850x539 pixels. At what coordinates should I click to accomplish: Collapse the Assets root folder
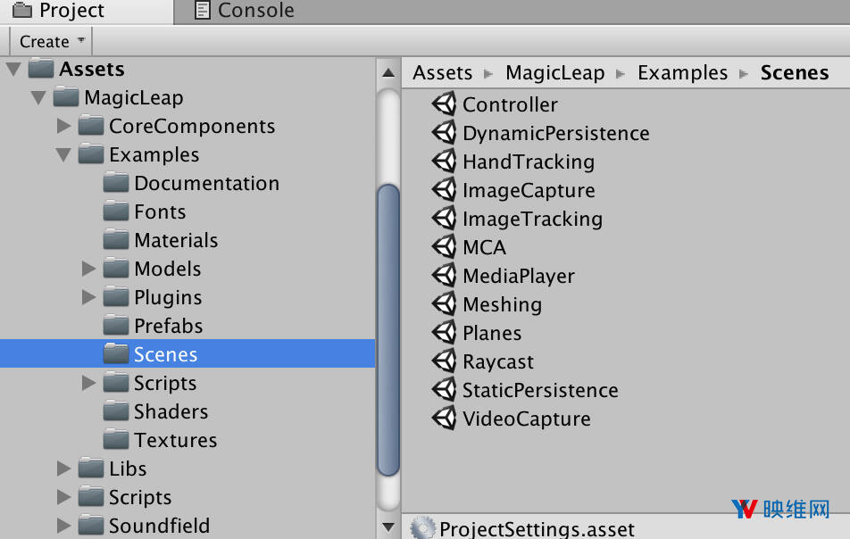click(x=12, y=69)
